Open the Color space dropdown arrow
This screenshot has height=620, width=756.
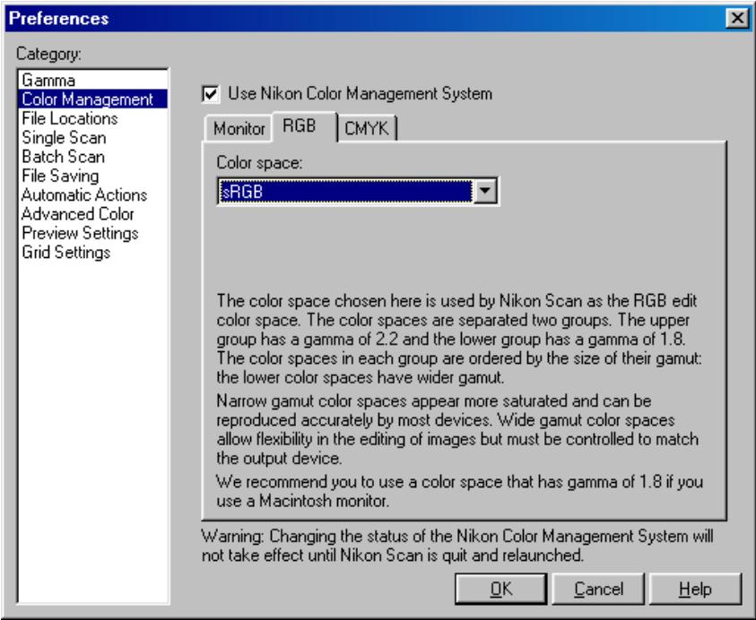point(485,191)
